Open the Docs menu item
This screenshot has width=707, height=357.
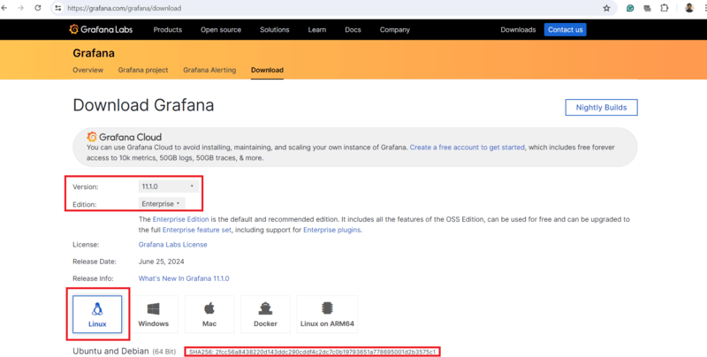tap(353, 30)
